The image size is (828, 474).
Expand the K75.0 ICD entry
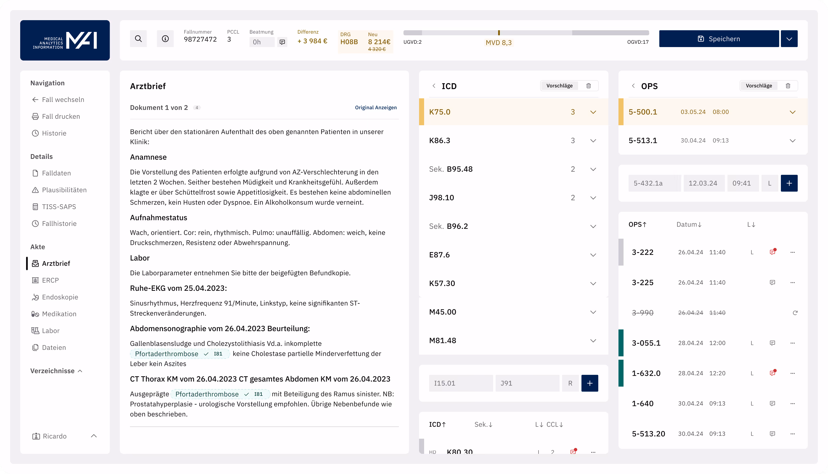(x=593, y=112)
